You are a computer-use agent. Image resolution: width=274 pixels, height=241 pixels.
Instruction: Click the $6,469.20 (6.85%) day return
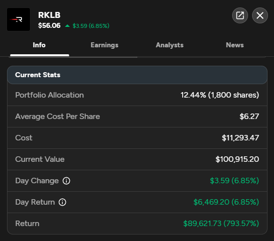(226, 202)
